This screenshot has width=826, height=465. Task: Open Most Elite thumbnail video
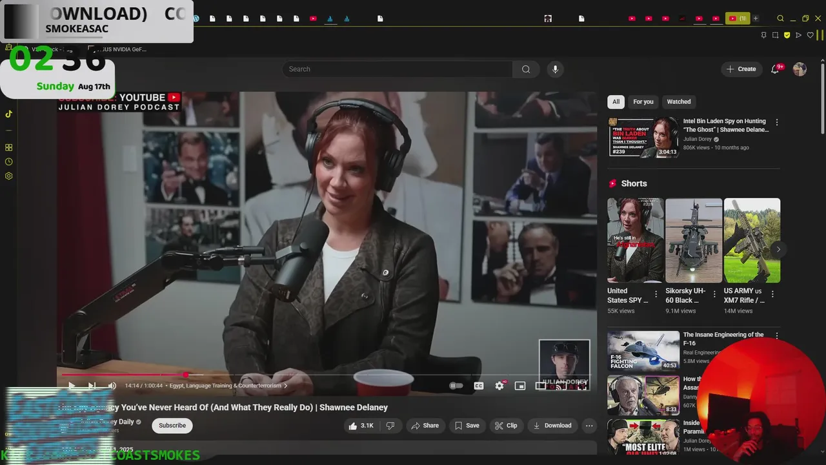pyautogui.click(x=643, y=439)
